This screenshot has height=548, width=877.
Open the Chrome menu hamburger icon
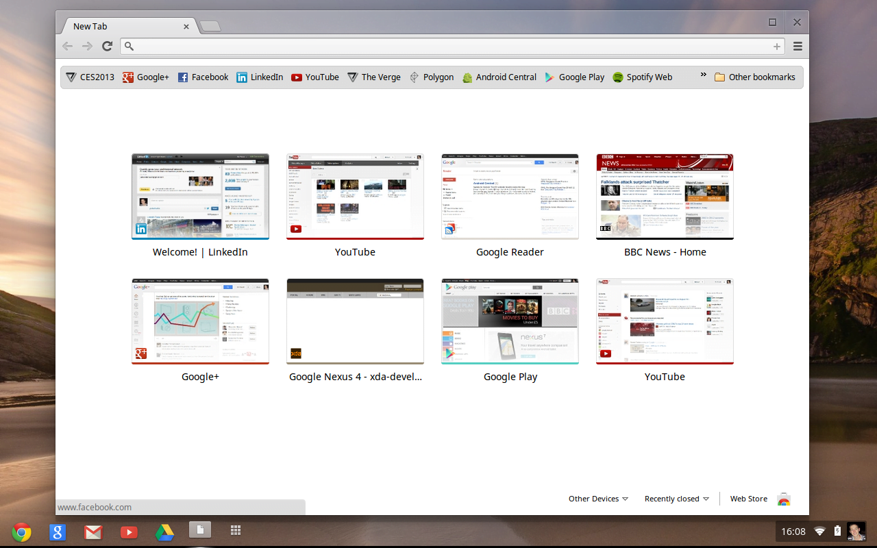[x=798, y=46]
